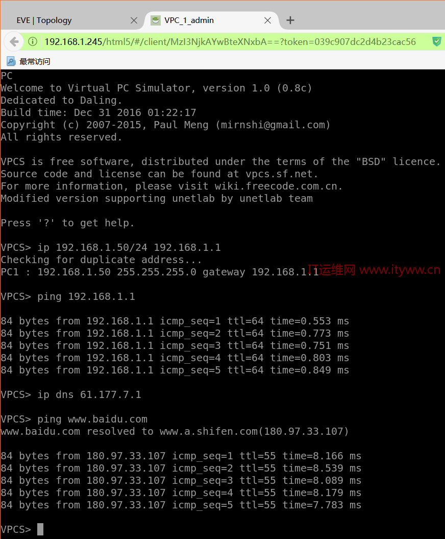Click 192.168.1.1 reply with time=0.773 ms
Screen dimensions: 445x539
coord(175,334)
